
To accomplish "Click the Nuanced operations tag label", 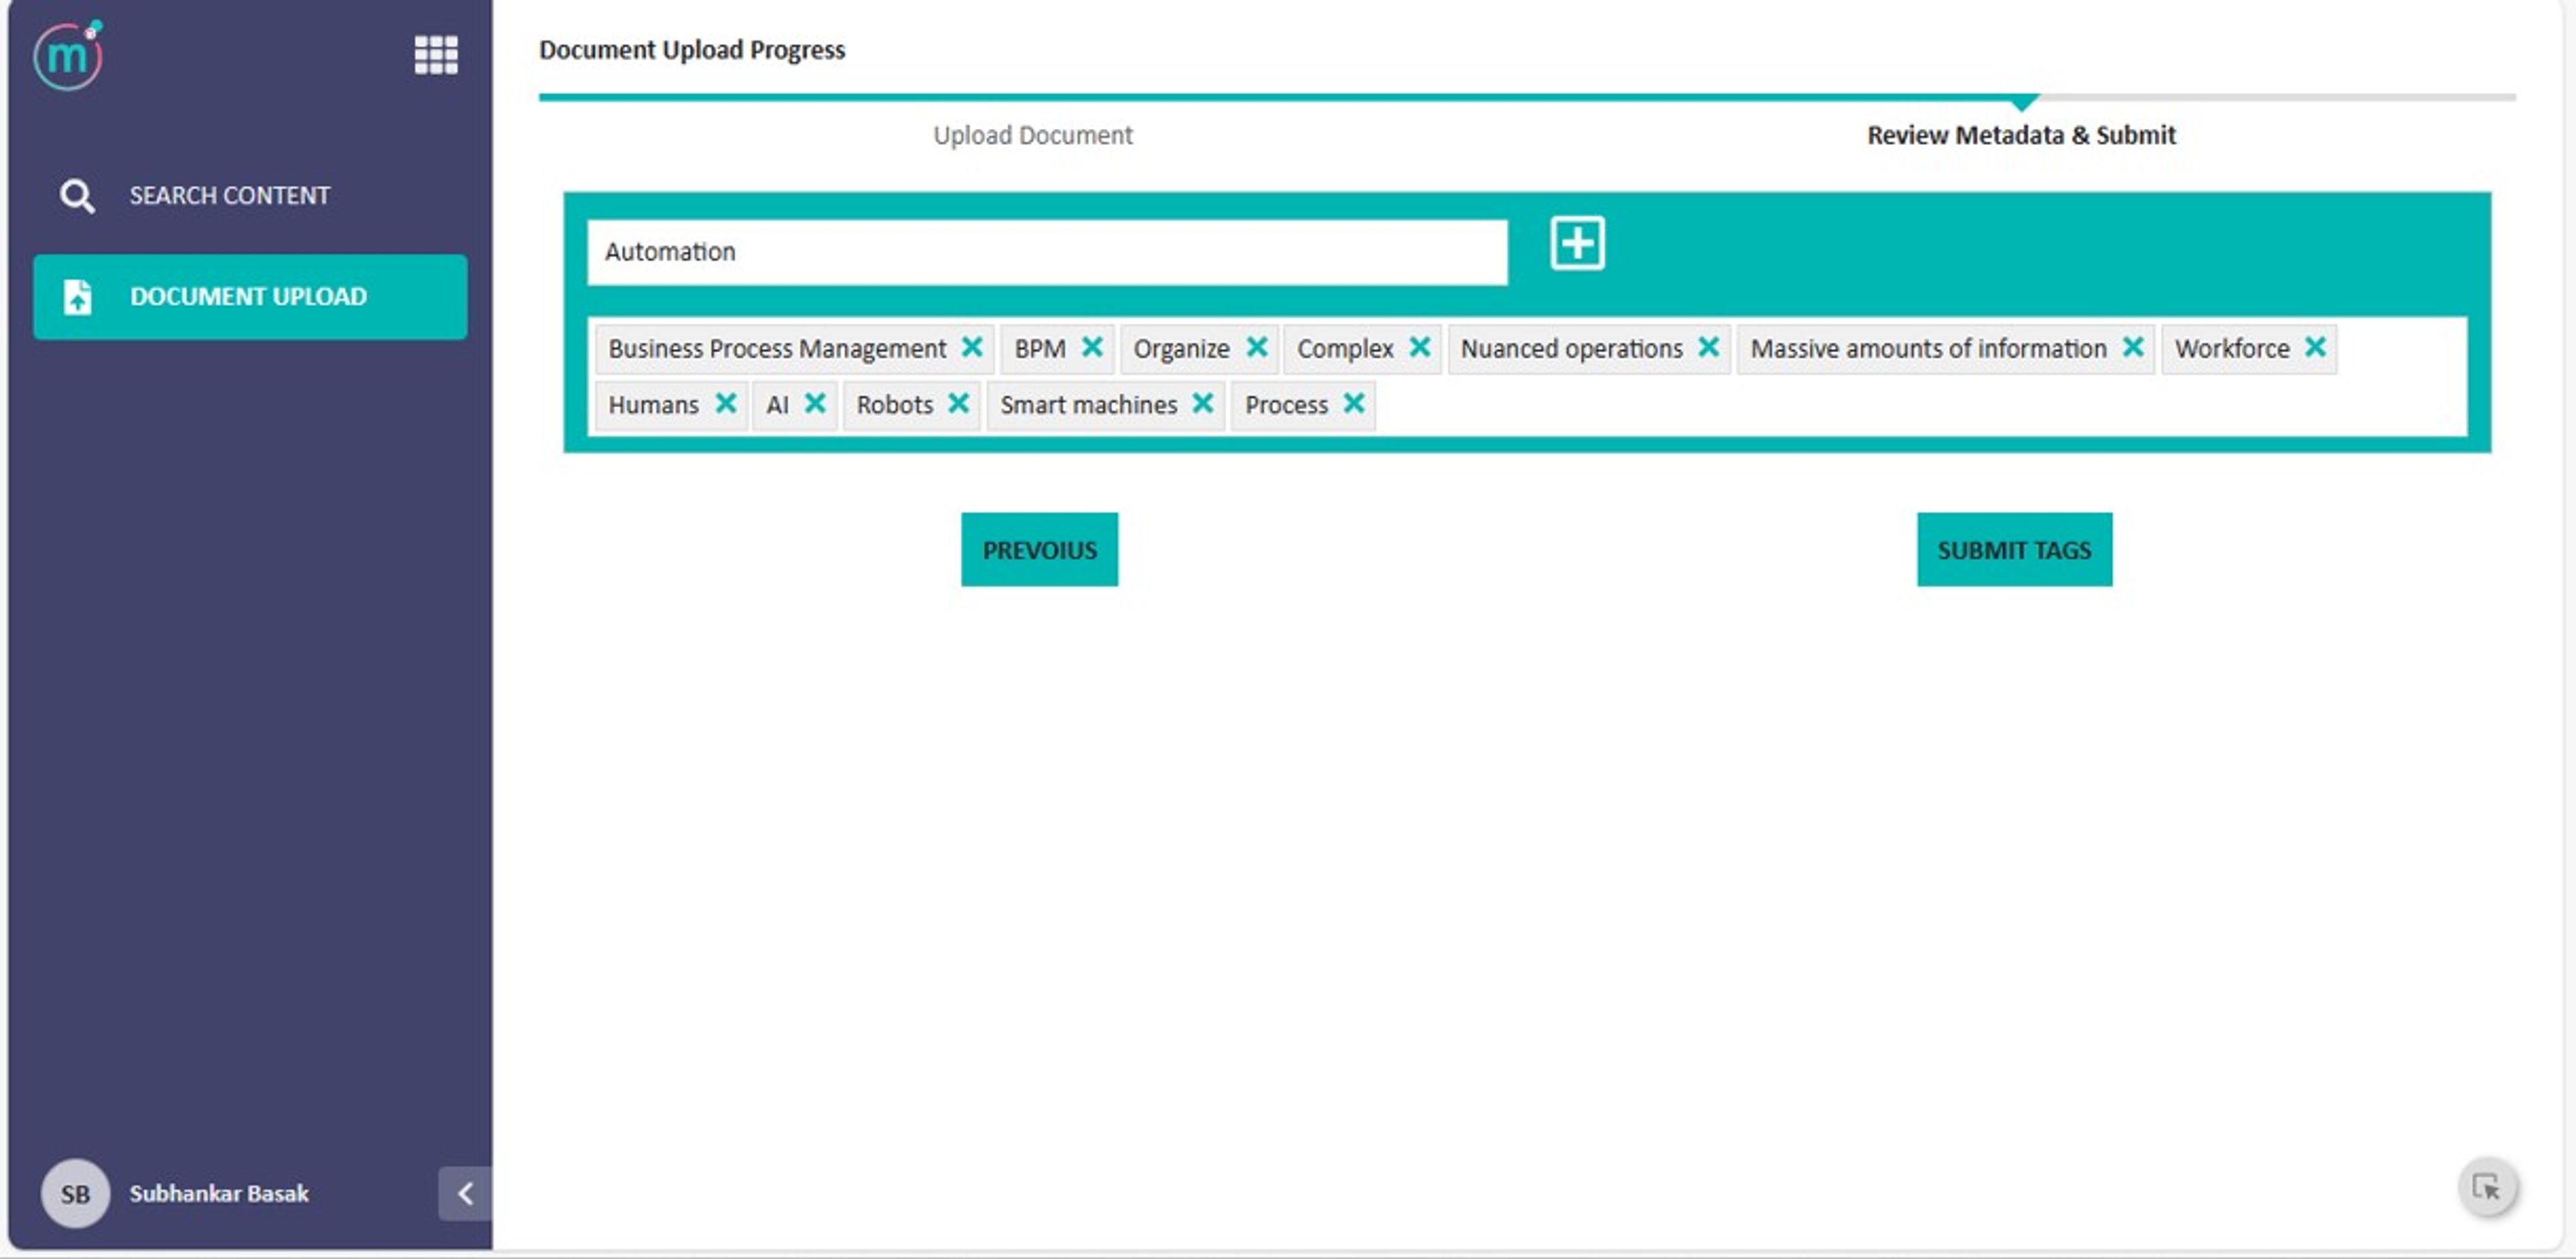I will click(x=1571, y=348).
